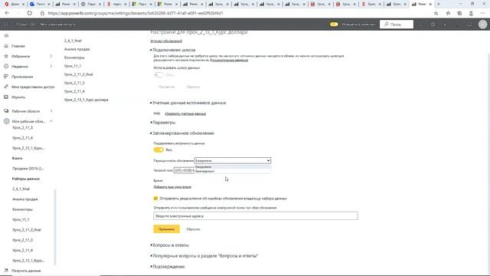Click the Поиск search box
Image resolution: width=490 pixels, height=276 pixels.
(397, 24)
